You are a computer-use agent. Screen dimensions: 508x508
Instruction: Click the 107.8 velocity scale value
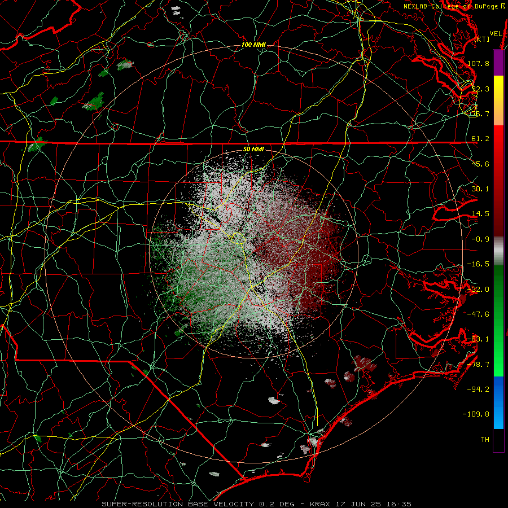pyautogui.click(x=478, y=63)
